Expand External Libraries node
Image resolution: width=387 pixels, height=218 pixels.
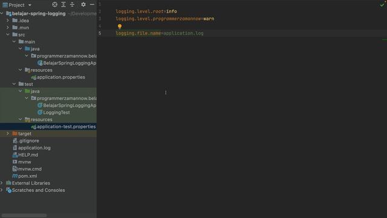point(2,183)
